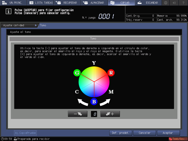Open the ESCANEAR tab
The image size is (188, 141).
[148, 3]
